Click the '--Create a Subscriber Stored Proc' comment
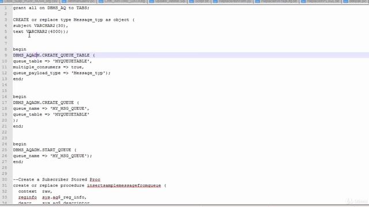Image resolution: width=369 pixels, height=207 pixels. pyautogui.click(x=57, y=179)
